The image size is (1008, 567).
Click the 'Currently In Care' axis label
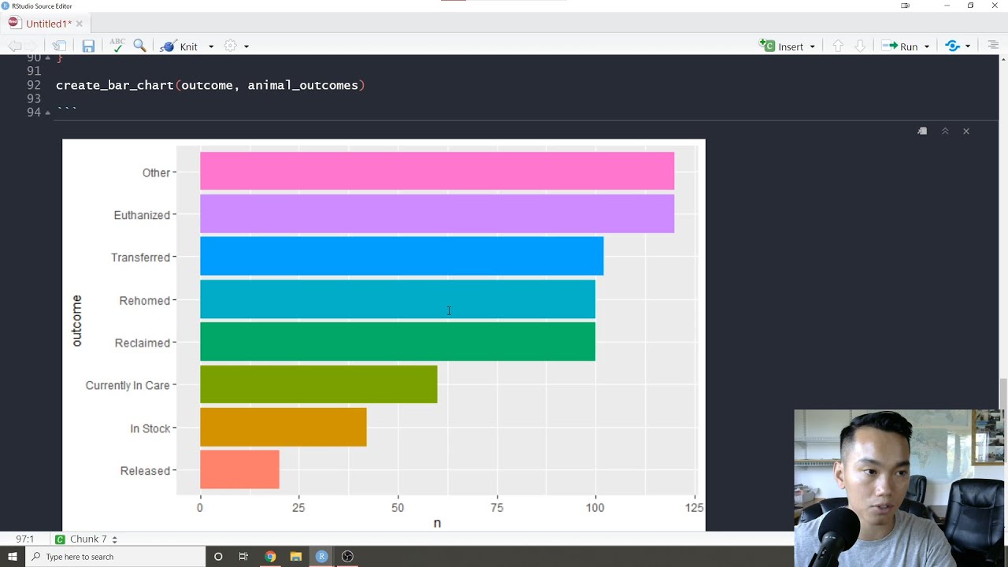[x=128, y=385]
